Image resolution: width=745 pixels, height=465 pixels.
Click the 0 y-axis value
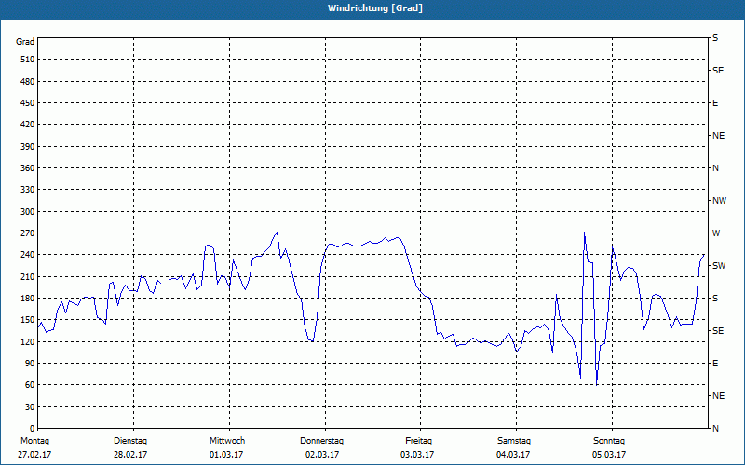point(33,429)
